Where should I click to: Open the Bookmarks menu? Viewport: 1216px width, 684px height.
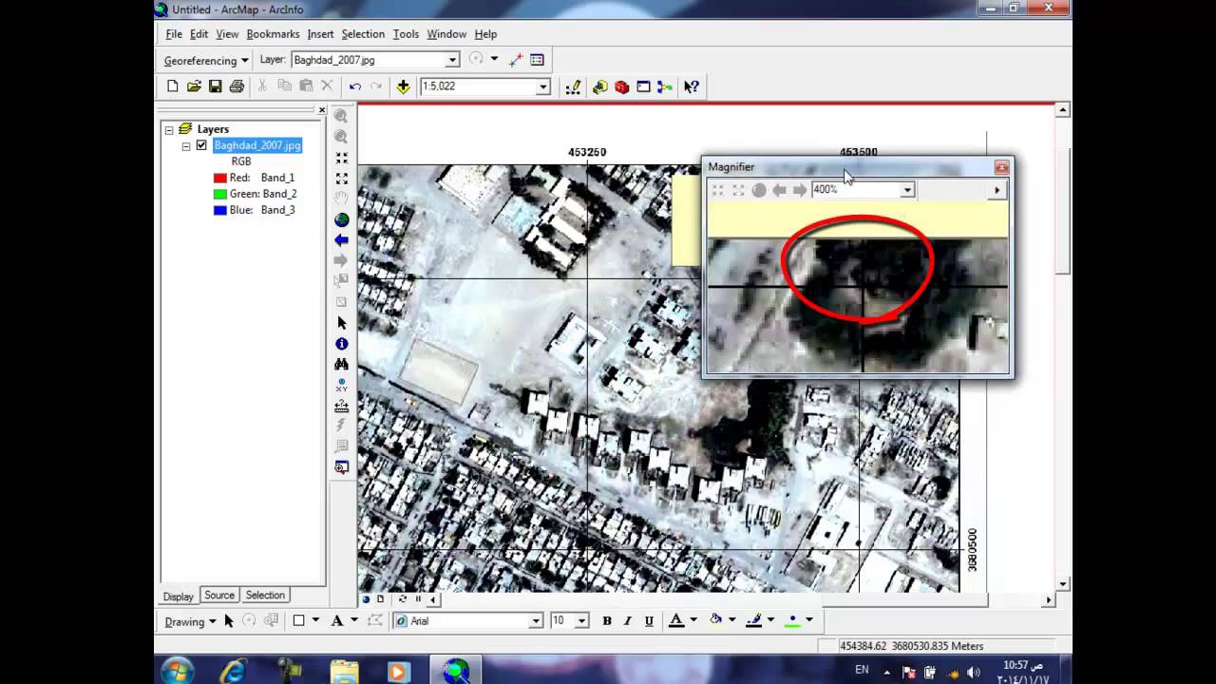[273, 34]
